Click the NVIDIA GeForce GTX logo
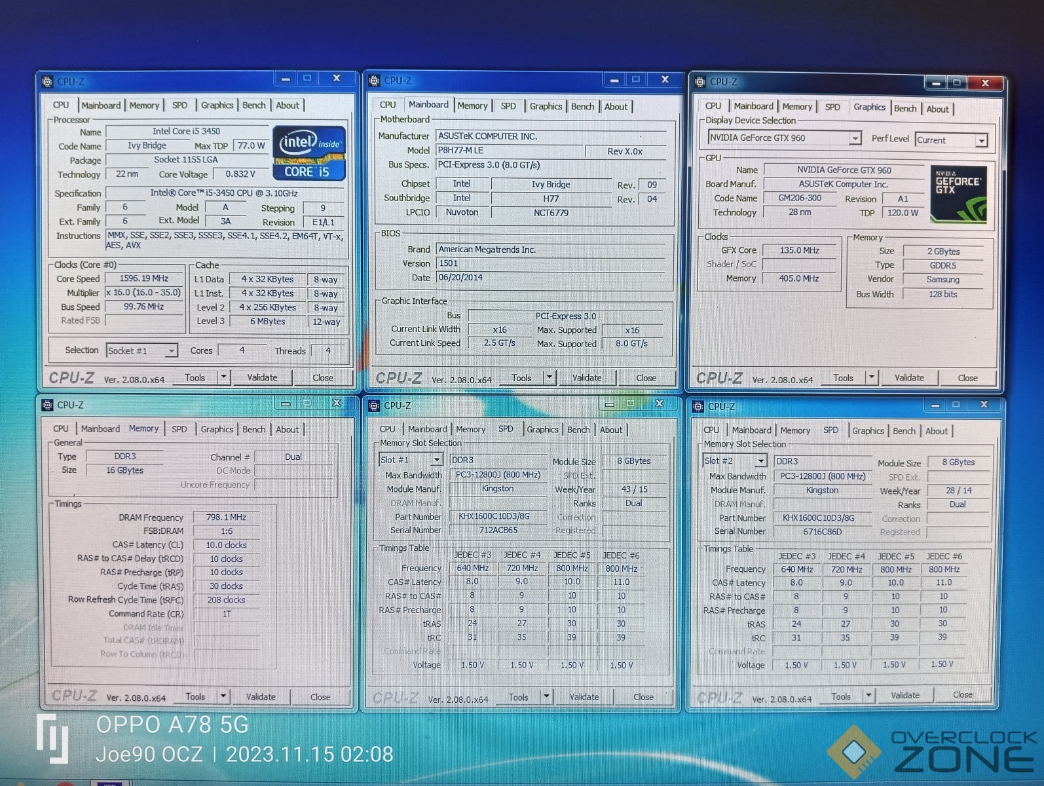 click(x=959, y=195)
